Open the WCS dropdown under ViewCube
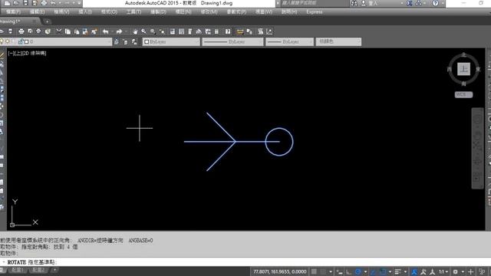Screen dimensions: 491x276 pos(463,94)
